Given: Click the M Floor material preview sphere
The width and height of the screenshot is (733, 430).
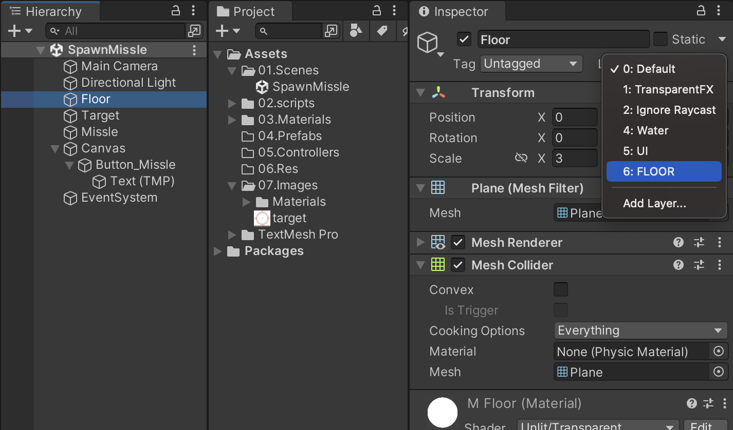Looking at the screenshot, I should click(x=443, y=413).
